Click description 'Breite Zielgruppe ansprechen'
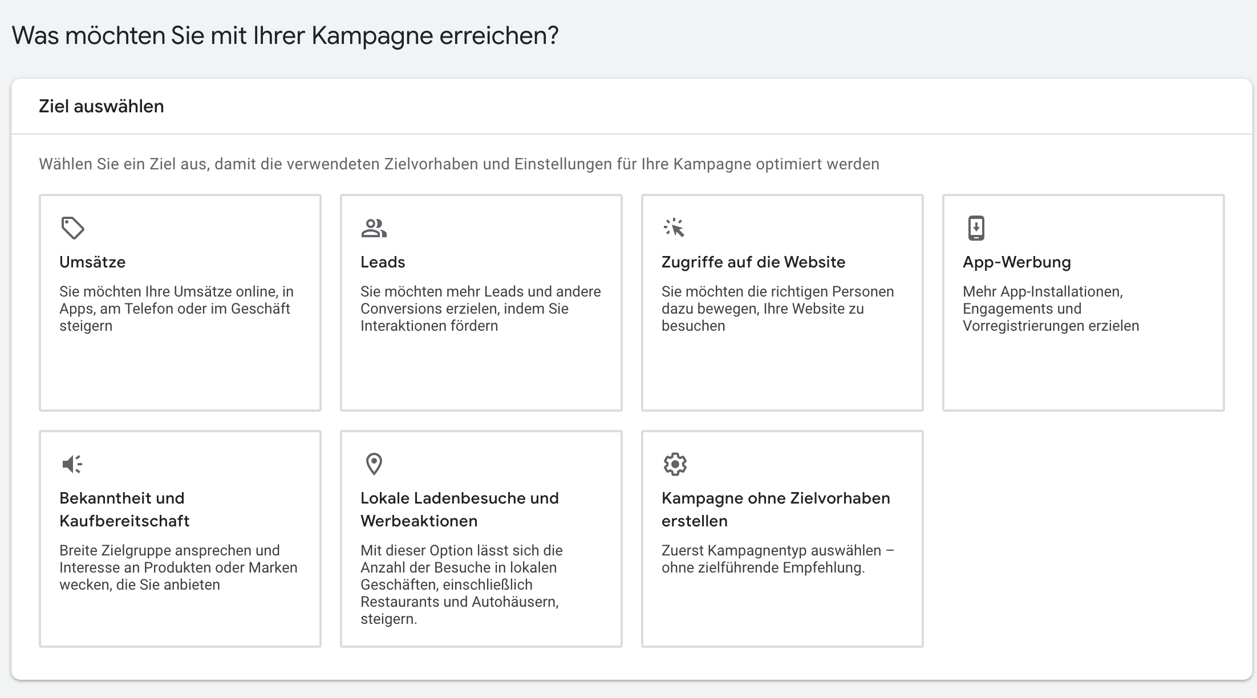 coord(179,567)
